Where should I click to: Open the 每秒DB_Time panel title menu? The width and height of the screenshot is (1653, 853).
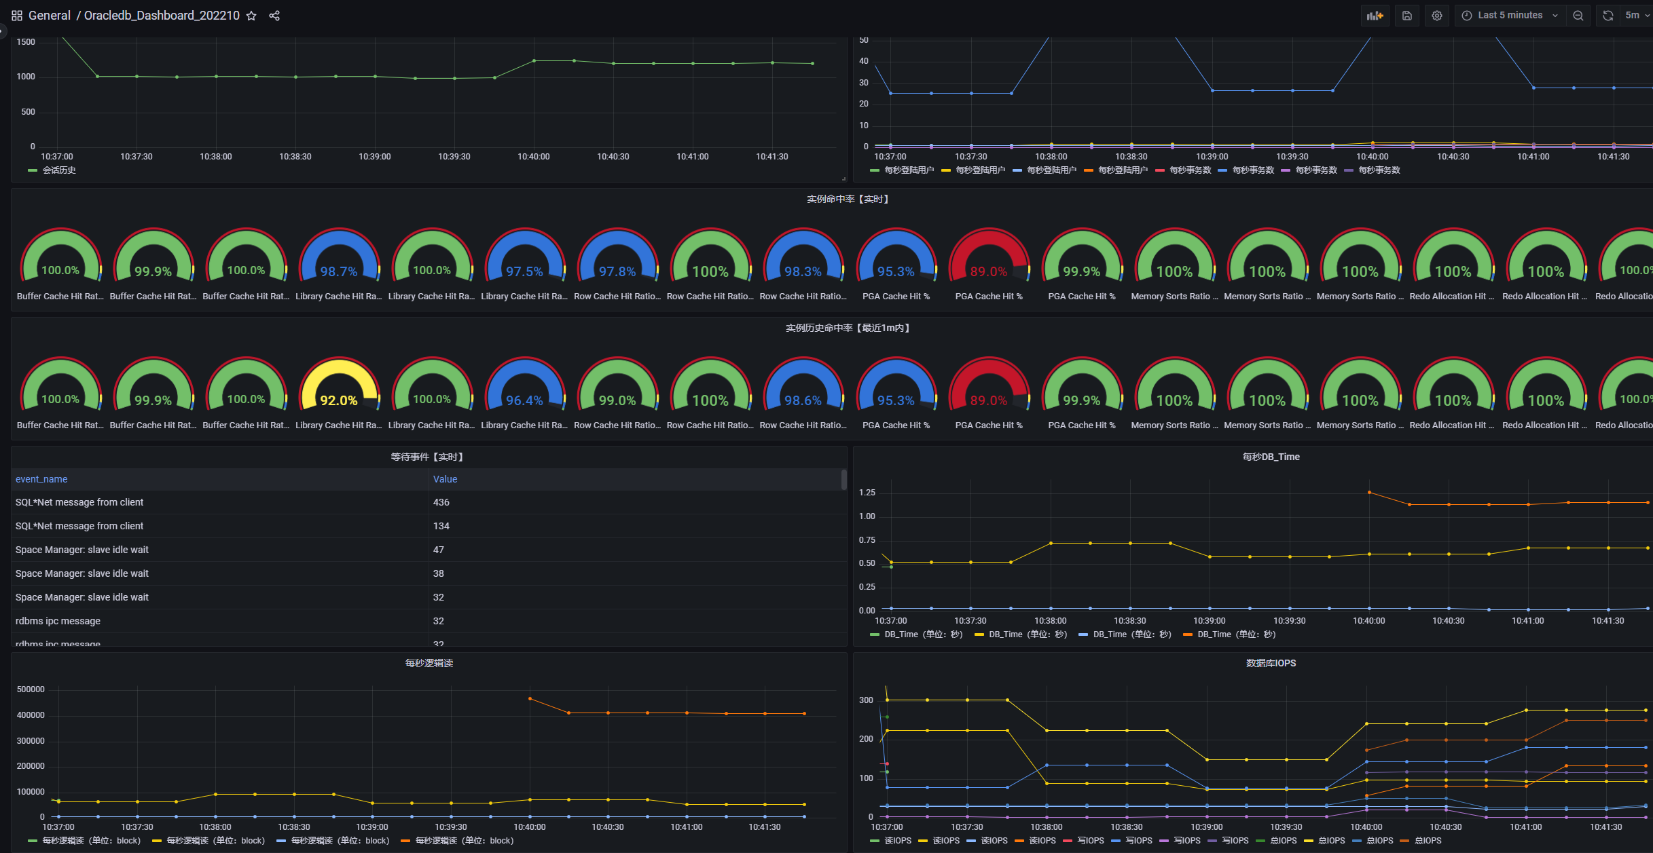tap(1271, 457)
